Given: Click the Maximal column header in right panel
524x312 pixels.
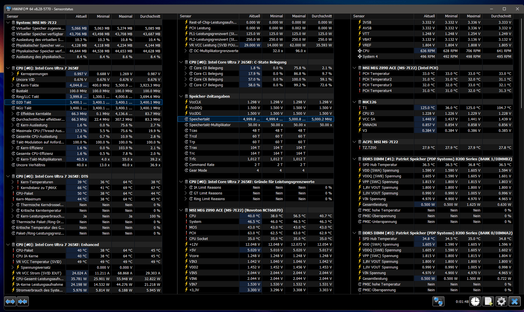Looking at the screenshot, I should click(x=471, y=16).
